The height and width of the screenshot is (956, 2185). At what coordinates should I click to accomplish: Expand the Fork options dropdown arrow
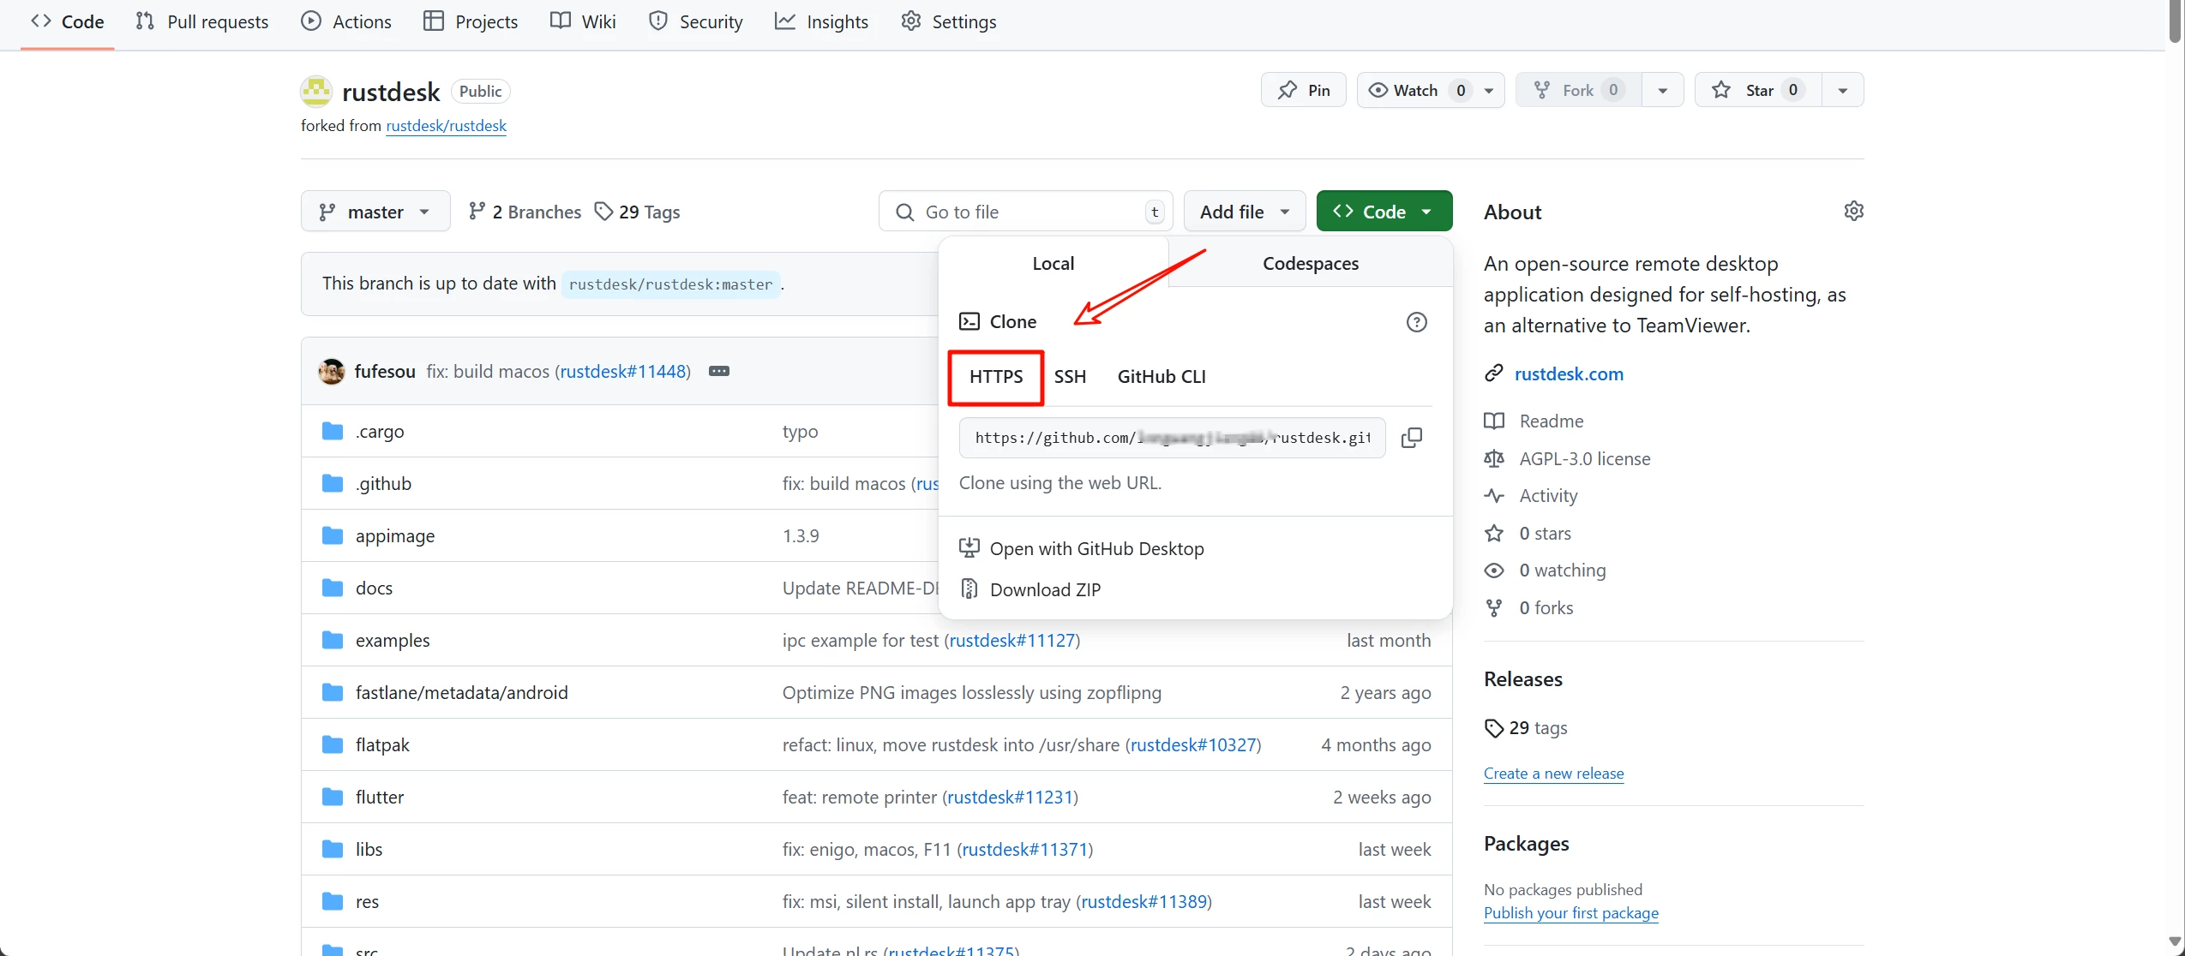[x=1662, y=90]
